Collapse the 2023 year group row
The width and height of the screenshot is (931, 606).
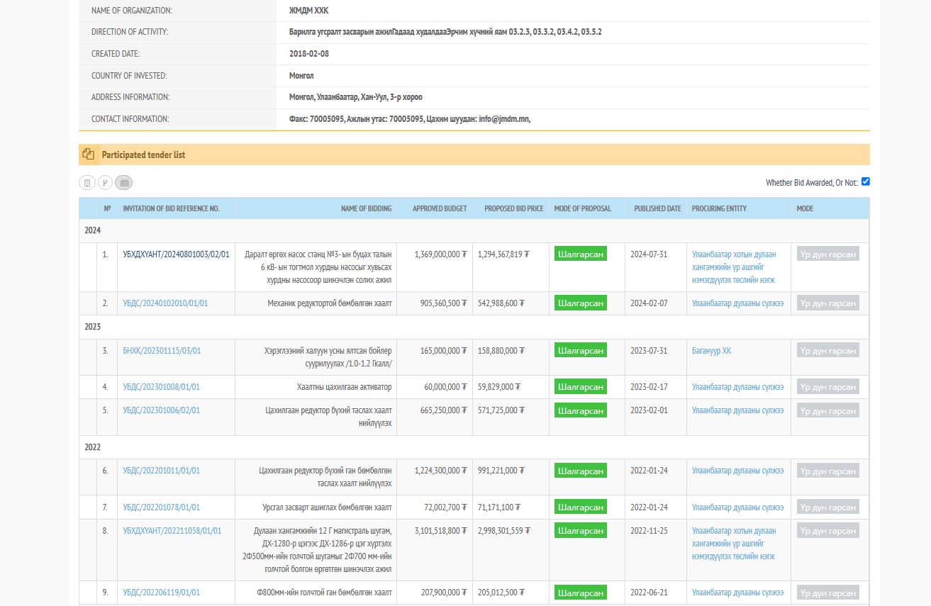click(93, 327)
